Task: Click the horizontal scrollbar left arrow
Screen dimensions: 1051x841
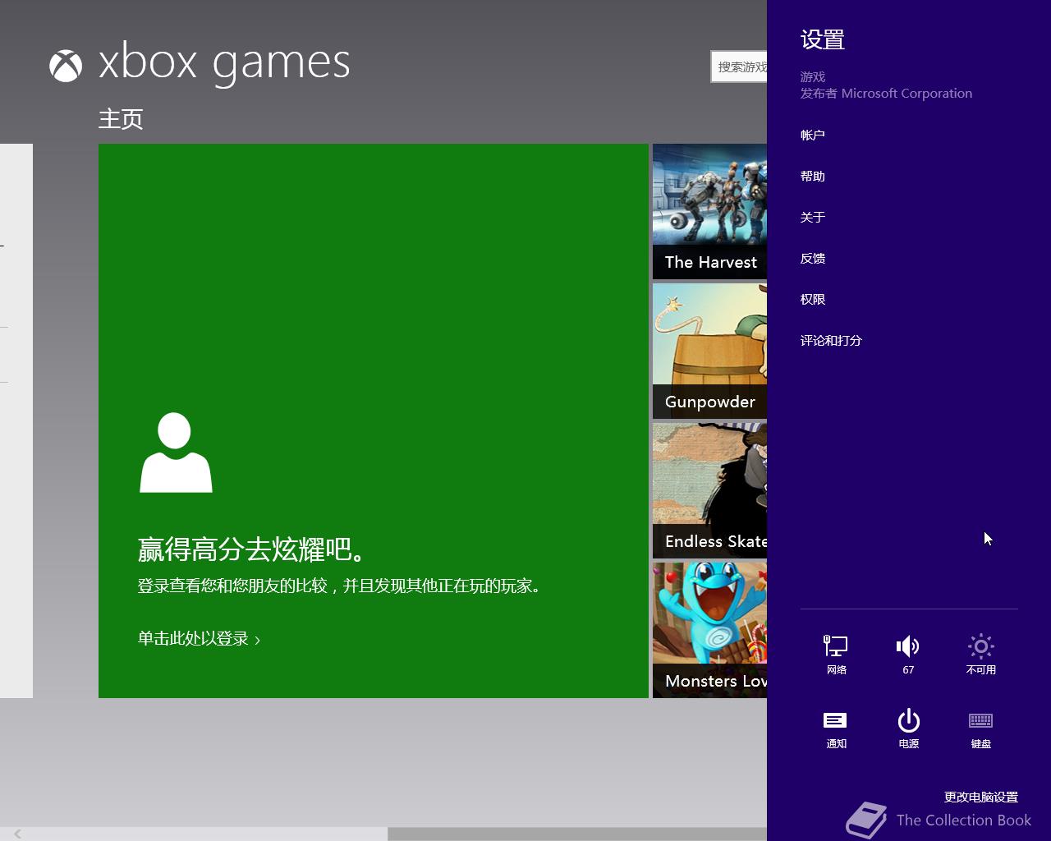Action: tap(16, 834)
